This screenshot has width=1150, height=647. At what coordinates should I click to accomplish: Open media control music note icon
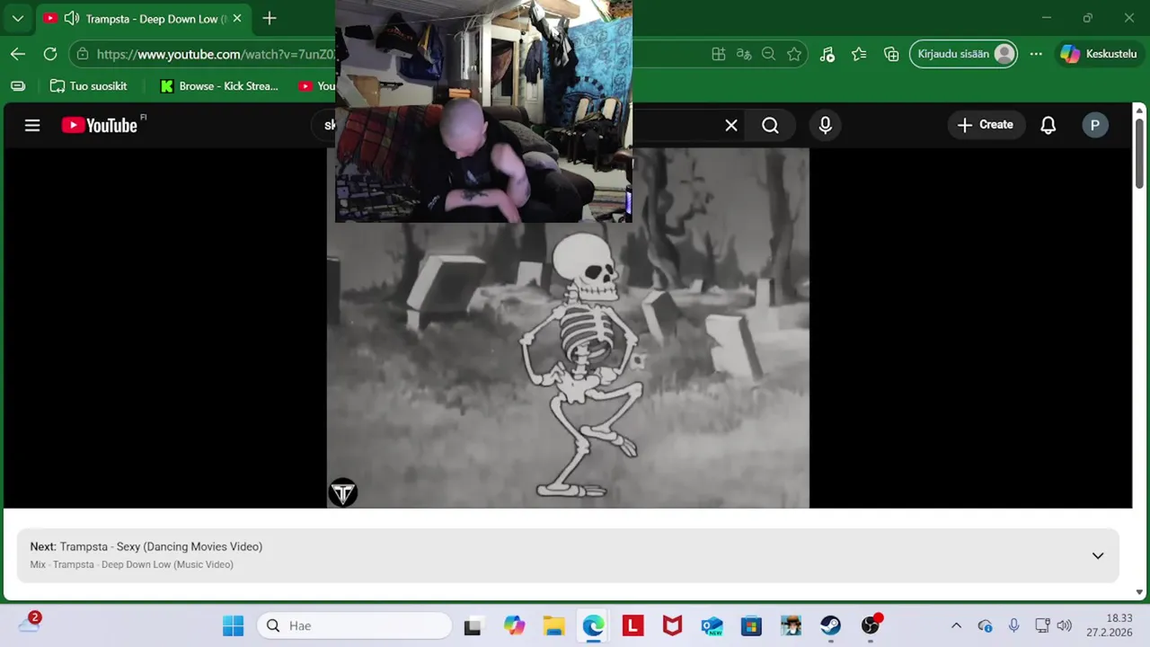[827, 54]
